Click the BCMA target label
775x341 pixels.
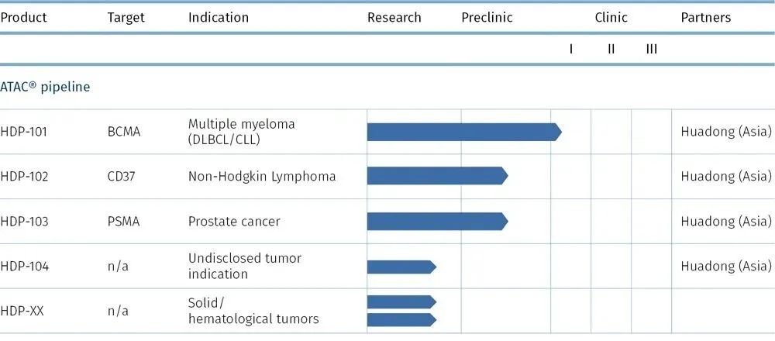click(x=124, y=132)
